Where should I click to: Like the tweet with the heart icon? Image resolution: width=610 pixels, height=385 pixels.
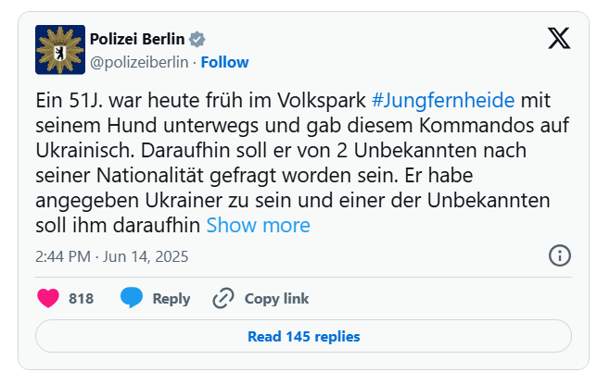[x=48, y=298]
